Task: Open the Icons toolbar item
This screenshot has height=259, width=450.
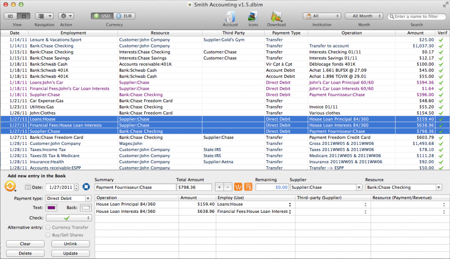Action: coord(253,17)
